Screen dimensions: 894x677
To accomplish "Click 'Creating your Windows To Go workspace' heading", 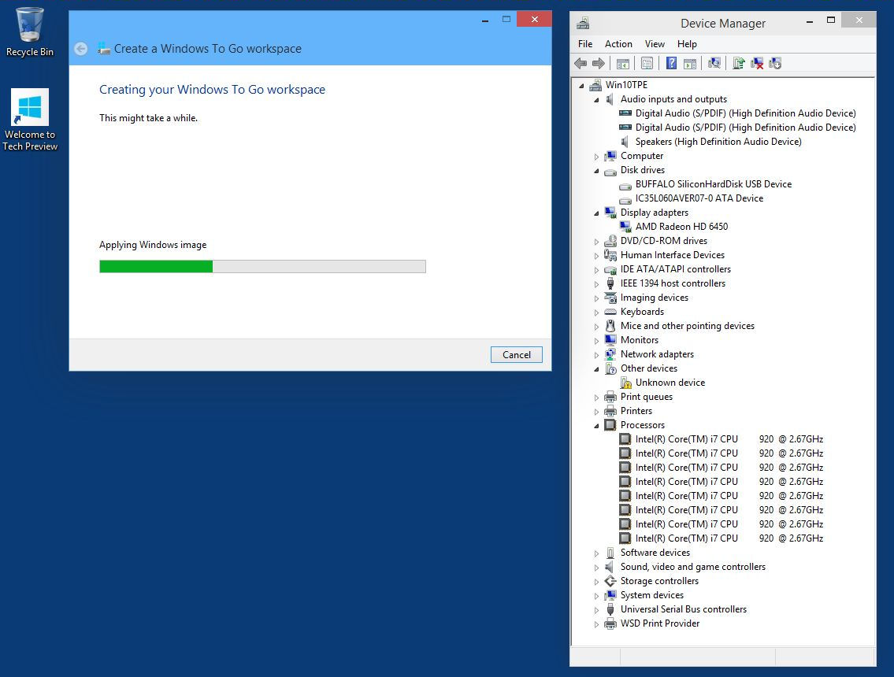I will tap(212, 90).
